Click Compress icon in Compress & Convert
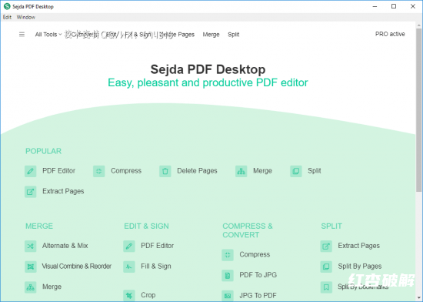Screen dimensions: 423x302 [x=228, y=255]
